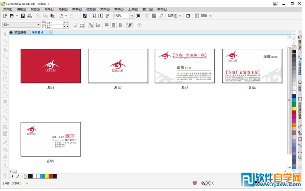This screenshot has width=305, height=191.
Task: Expand the Undo history dropdown arrow
Action: (x=66, y=16)
